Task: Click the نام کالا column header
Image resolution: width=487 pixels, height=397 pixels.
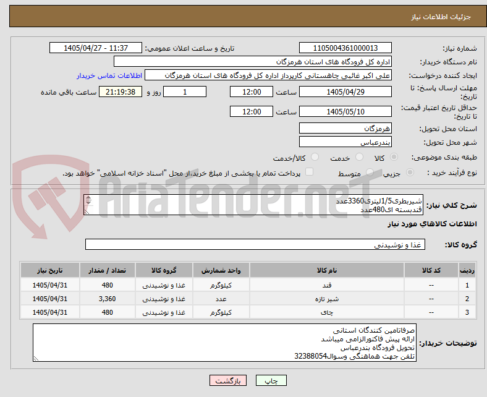Action: (x=327, y=270)
